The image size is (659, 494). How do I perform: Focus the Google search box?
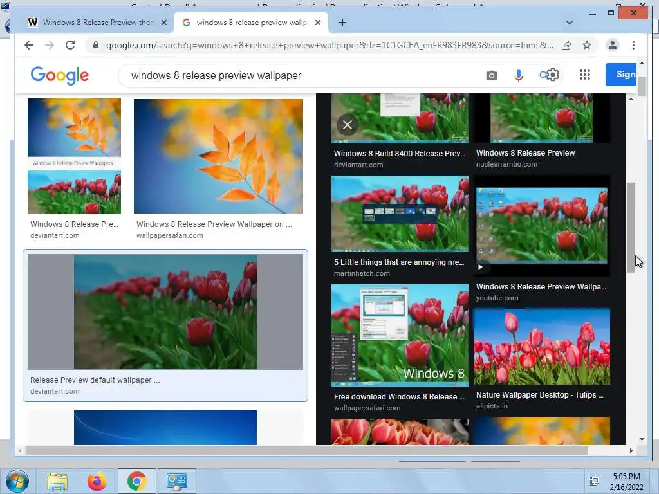click(x=302, y=76)
